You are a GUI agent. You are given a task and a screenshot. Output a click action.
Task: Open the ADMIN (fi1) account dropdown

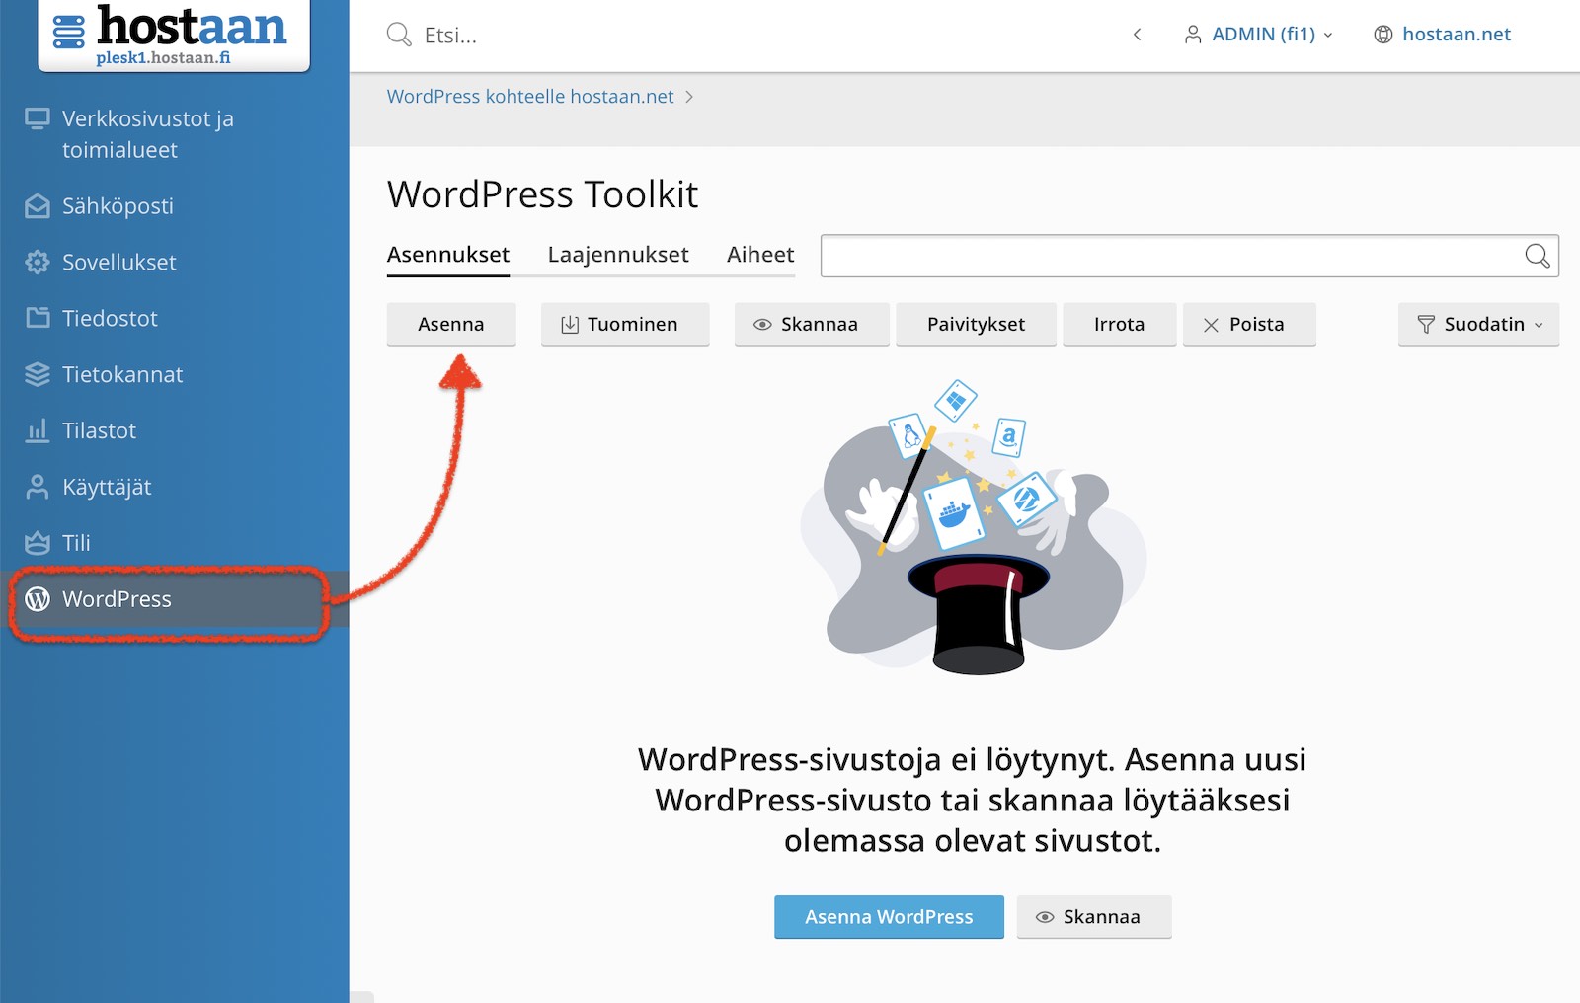(x=1259, y=35)
